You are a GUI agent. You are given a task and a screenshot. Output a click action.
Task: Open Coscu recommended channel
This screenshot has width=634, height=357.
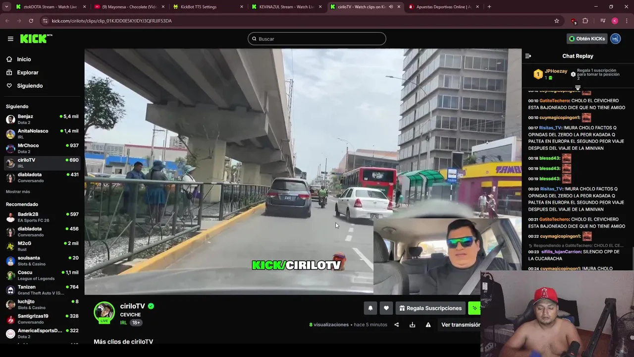(x=42, y=275)
